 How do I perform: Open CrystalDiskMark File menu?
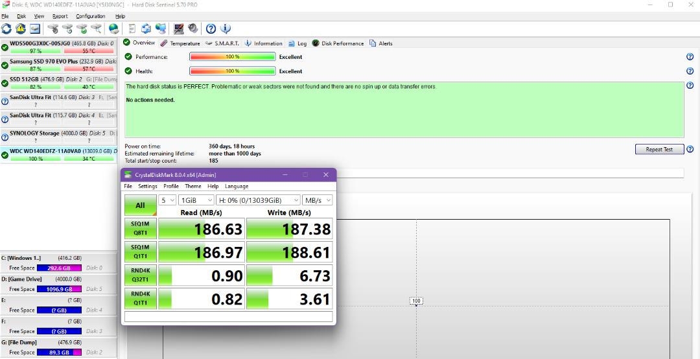click(128, 186)
